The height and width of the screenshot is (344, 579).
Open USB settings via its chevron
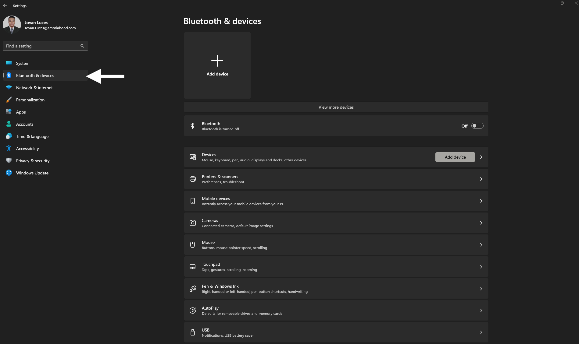(481, 332)
